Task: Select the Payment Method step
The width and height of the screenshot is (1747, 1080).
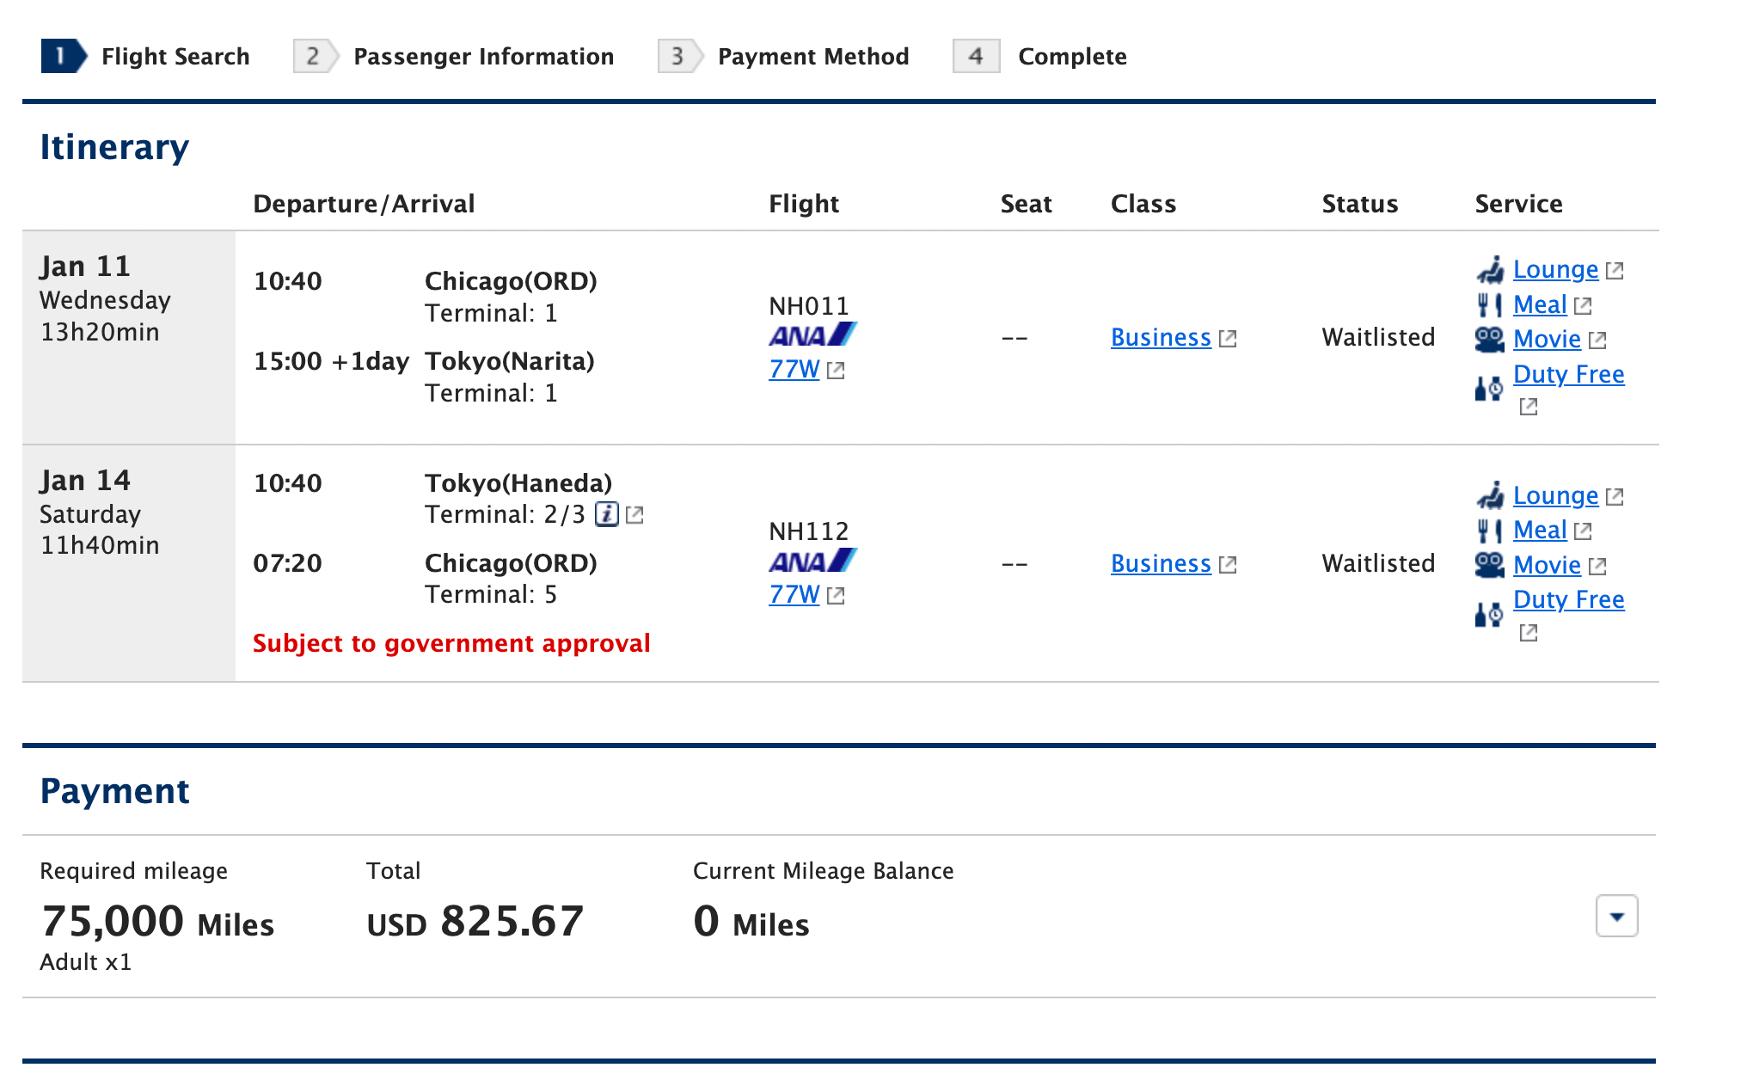Action: [x=783, y=57]
